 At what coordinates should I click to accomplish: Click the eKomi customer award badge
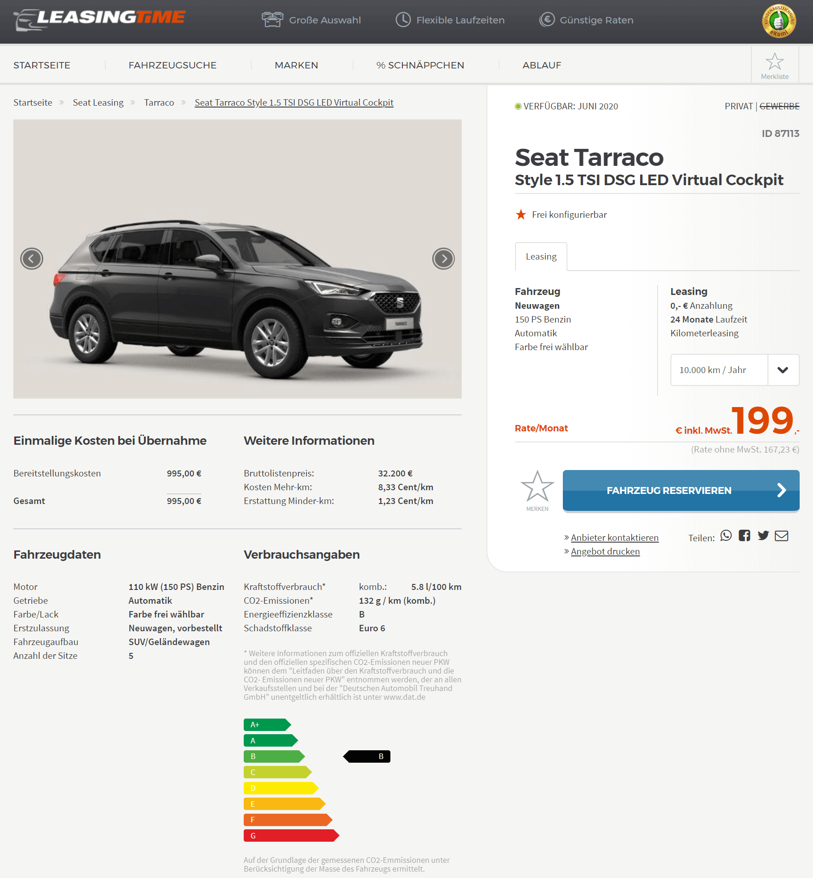pos(779,21)
